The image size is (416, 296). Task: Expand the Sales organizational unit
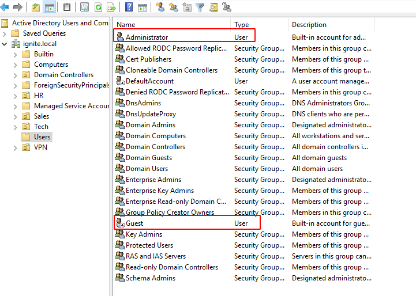click(16, 117)
